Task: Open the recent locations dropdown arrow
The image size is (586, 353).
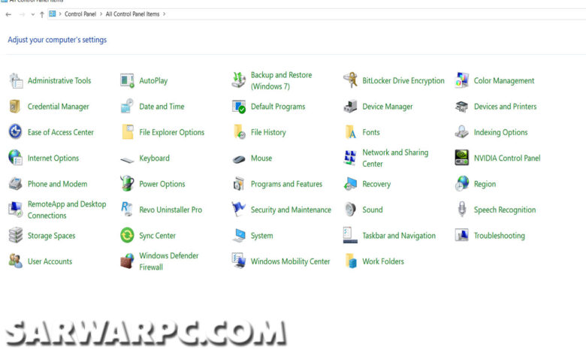Action: (33, 14)
